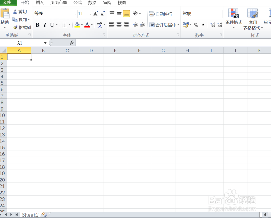The image size is (271, 218).
Task: Open the font size dropdown
Action: click(90, 14)
